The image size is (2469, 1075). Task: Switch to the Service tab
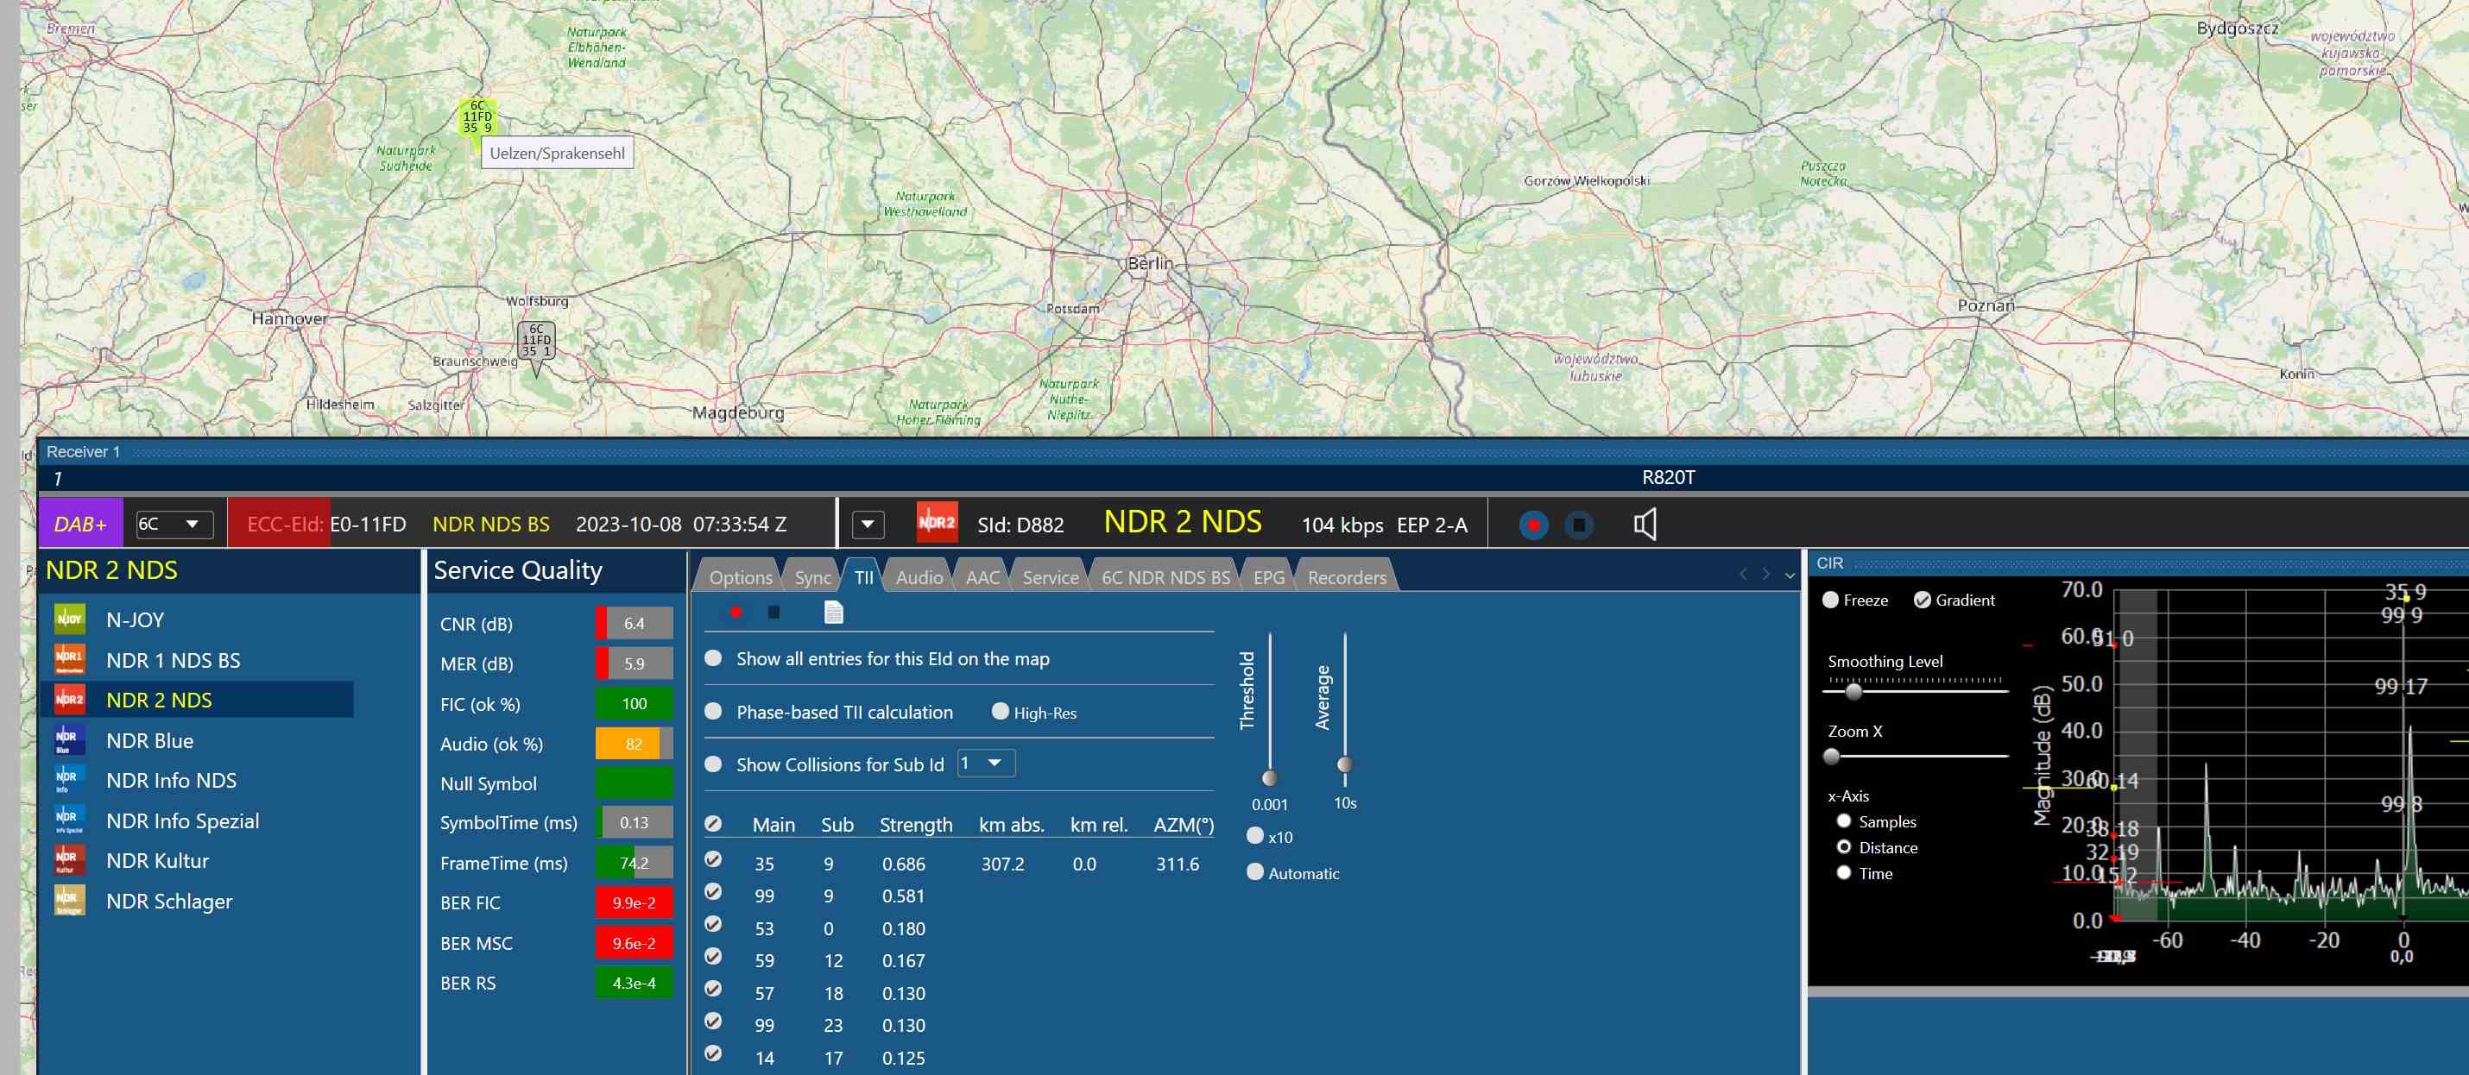pos(1051,577)
